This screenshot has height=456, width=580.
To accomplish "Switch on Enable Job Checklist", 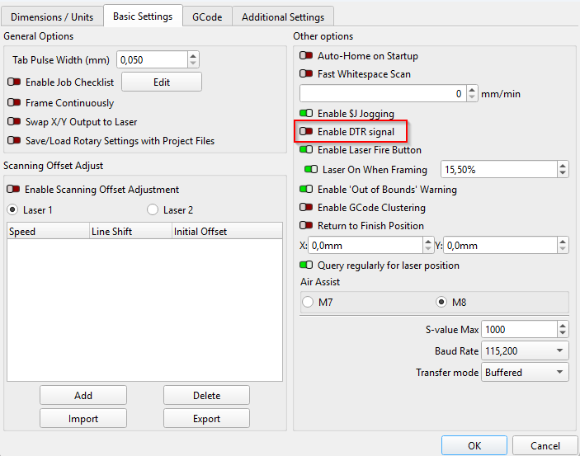I will [15, 82].
